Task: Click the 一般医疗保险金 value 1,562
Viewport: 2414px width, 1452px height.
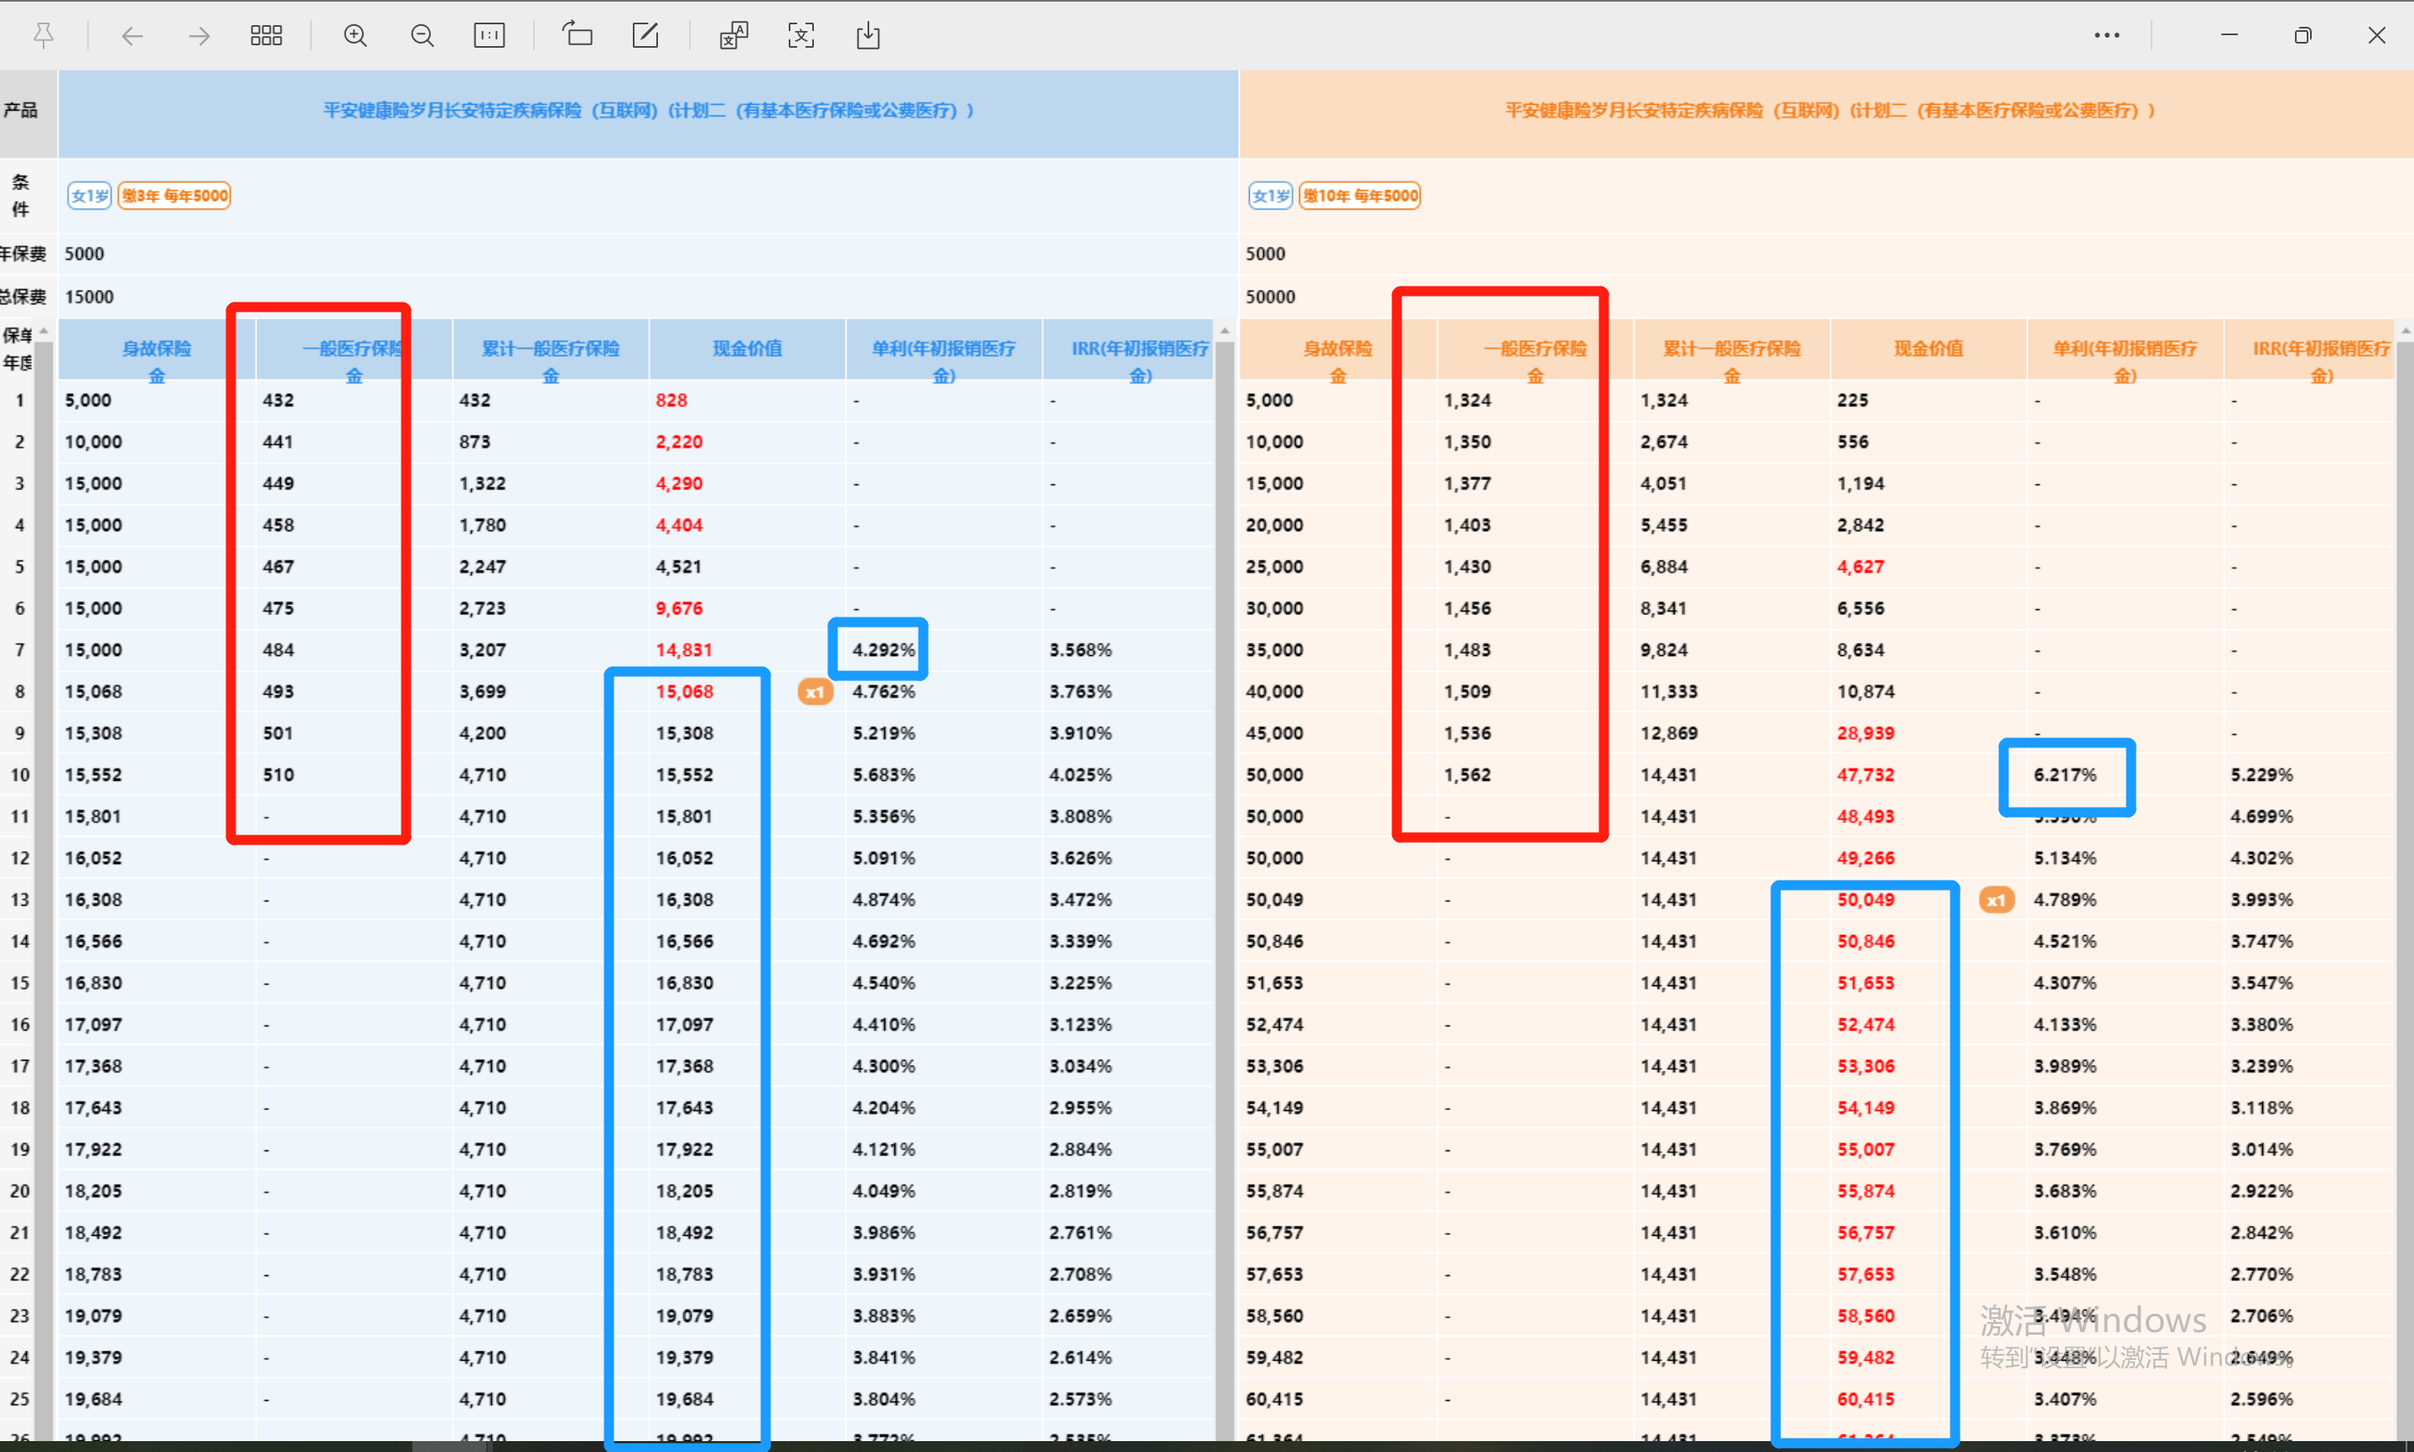Action: coord(1467,775)
